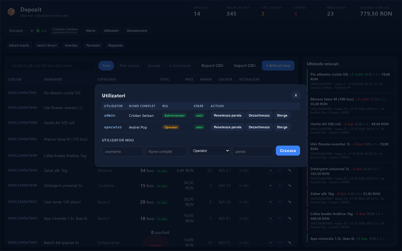Image resolution: width=402 pixels, height=251 pixels.
Task: Create the new user with Creeaza
Action: click(x=288, y=151)
